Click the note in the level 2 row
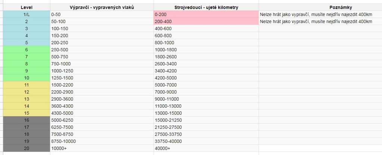The image size is (382, 155). 316,21
